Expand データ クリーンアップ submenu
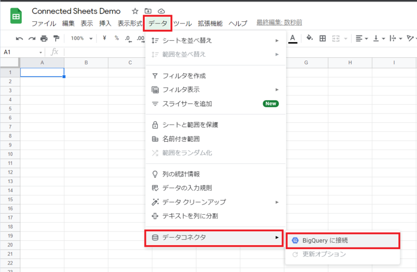This screenshot has height=272, width=417. click(216, 202)
